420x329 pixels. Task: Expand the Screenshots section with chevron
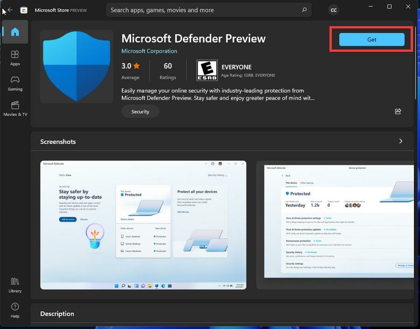401,141
